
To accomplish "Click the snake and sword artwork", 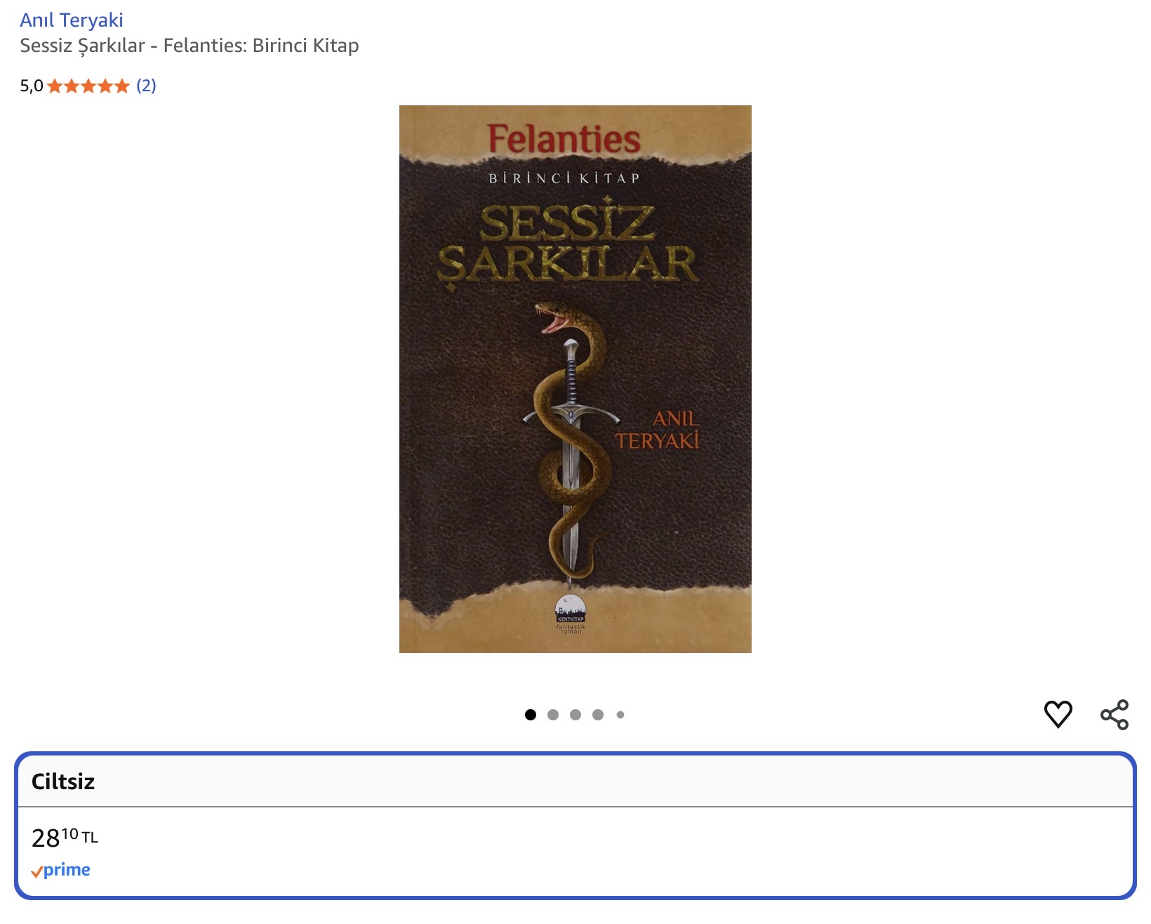I will [x=571, y=444].
